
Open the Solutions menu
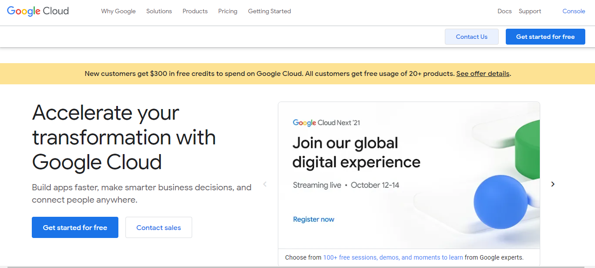coord(159,11)
